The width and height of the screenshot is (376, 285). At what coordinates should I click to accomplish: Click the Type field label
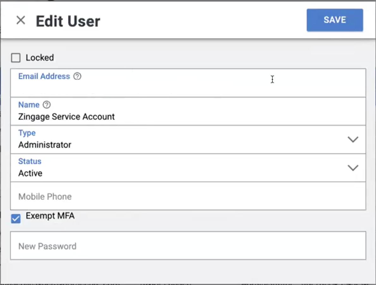pyautogui.click(x=27, y=133)
